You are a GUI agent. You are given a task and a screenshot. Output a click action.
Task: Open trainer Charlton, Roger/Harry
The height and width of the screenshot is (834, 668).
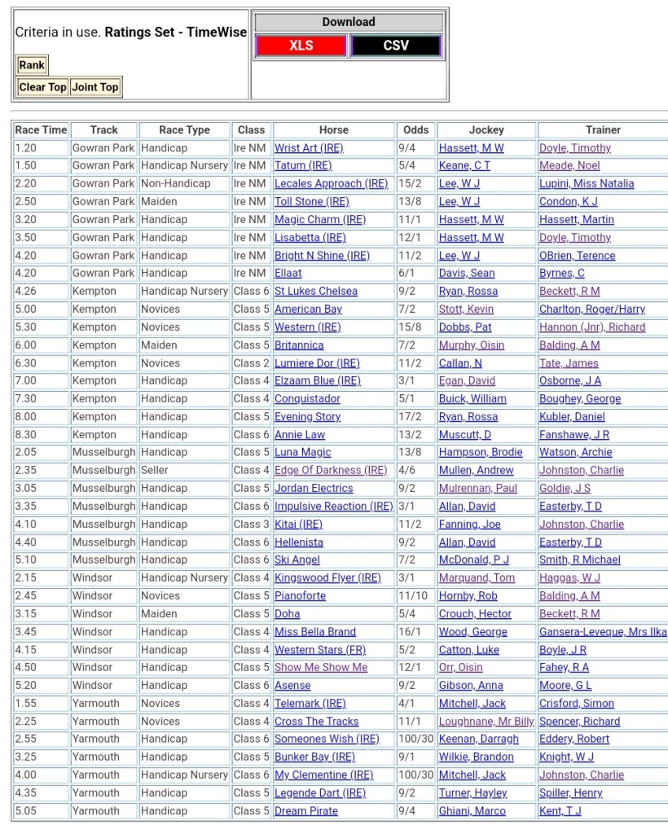tap(591, 309)
